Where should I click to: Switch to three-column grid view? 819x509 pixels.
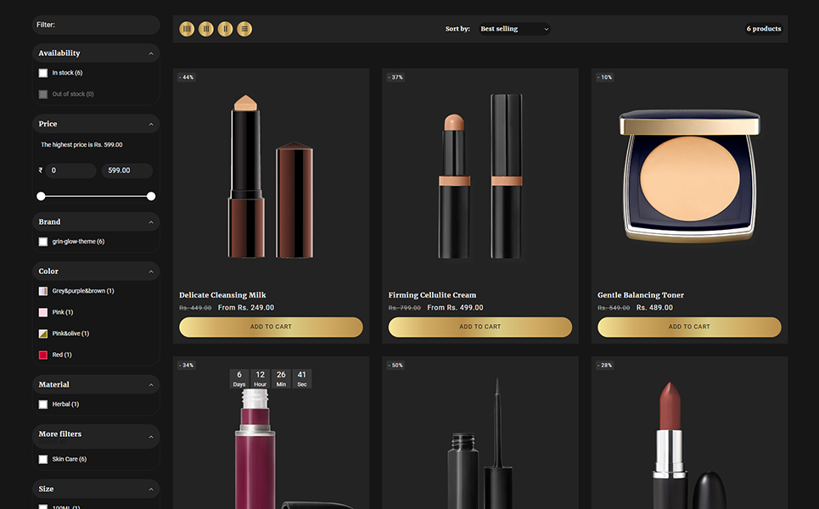click(206, 29)
